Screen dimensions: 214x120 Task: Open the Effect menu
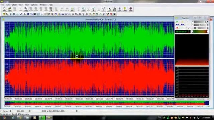[x=14, y=5]
